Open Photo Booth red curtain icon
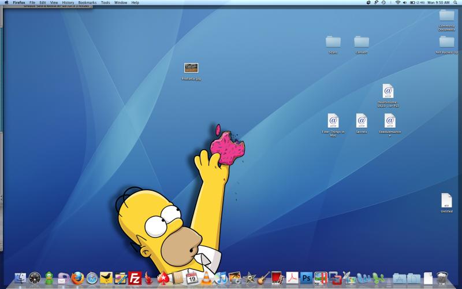Screen dimensions: 462x289 tap(278, 278)
